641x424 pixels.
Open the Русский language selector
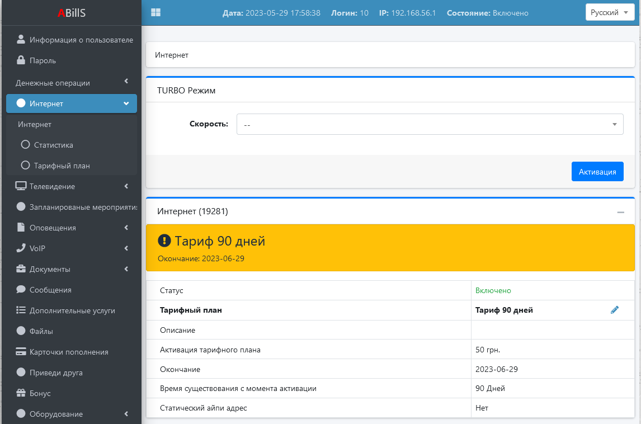pos(609,12)
